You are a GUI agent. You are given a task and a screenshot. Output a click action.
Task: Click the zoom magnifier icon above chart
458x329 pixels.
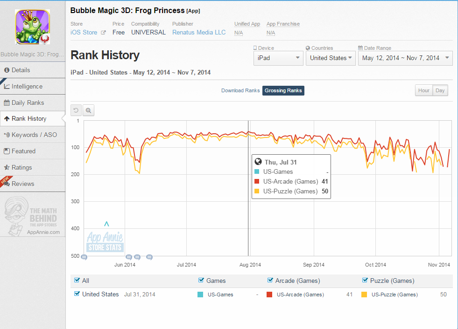(89, 110)
